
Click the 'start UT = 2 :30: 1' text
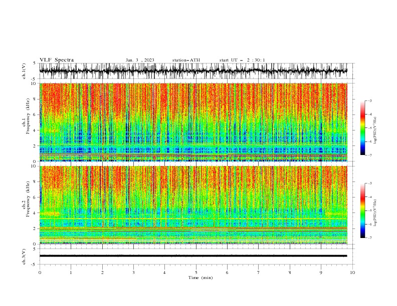click(x=242, y=60)
